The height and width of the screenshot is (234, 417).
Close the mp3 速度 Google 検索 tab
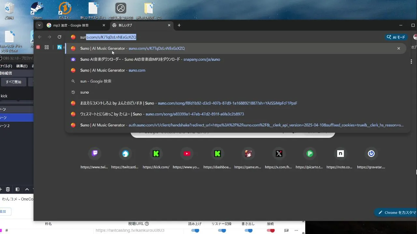click(x=104, y=25)
